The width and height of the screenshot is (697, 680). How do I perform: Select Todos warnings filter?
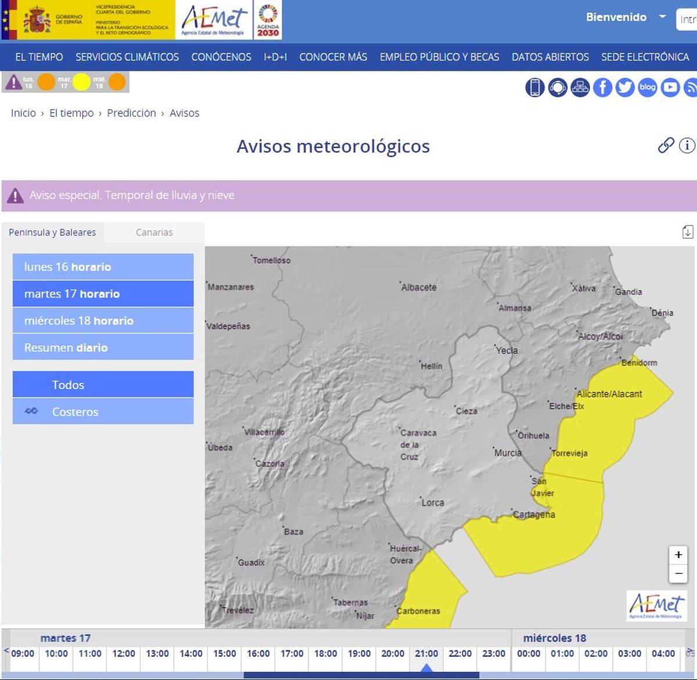(103, 385)
